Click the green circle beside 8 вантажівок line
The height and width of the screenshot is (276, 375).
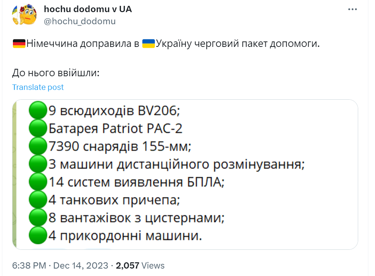pos(38,218)
